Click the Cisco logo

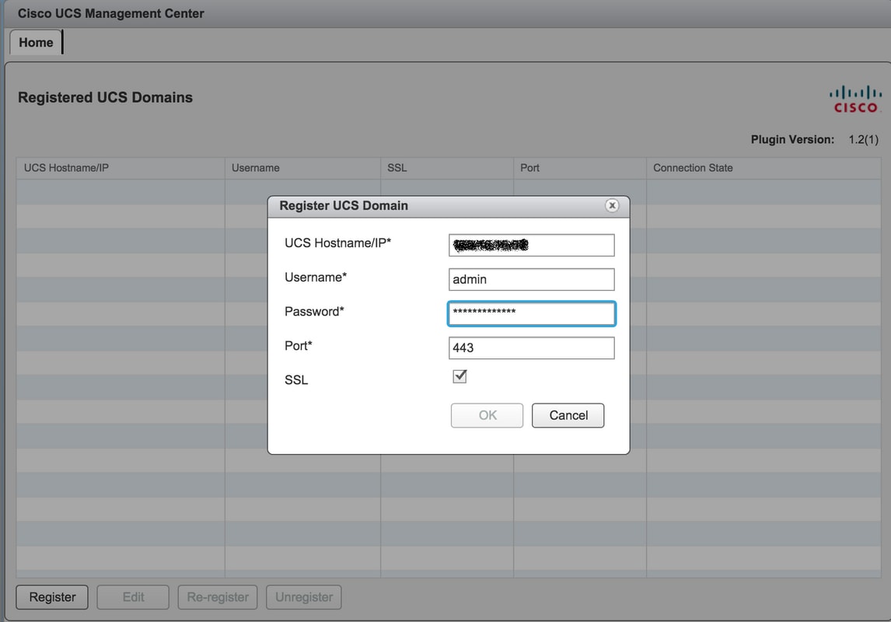(x=855, y=100)
